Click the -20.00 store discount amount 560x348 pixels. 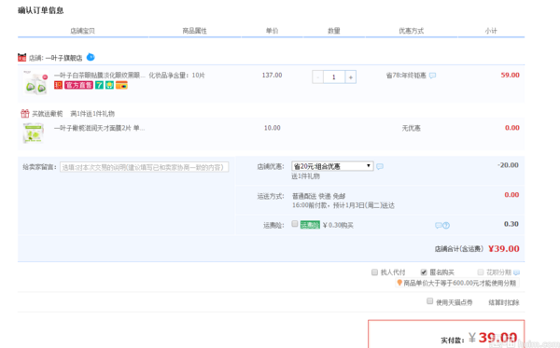coord(508,165)
